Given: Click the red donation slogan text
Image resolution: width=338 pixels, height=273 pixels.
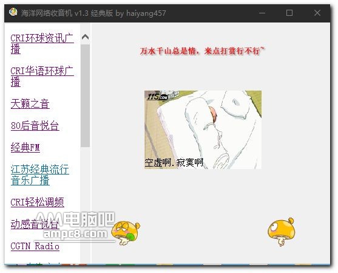Looking at the screenshot, I should coord(202,51).
